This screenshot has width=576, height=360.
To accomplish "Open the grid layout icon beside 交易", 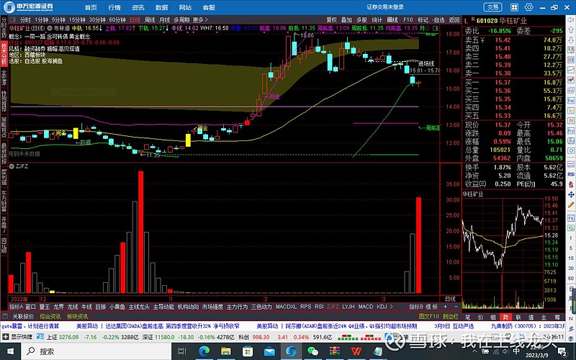I will pos(514,7).
